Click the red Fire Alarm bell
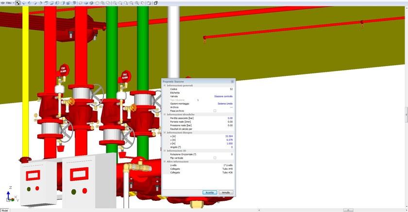The image size is (408, 212). (x=63, y=70)
